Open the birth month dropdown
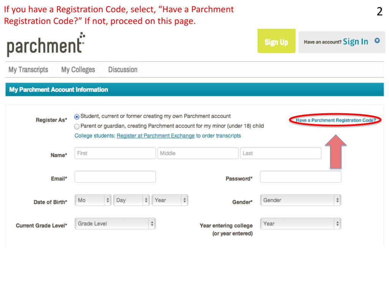389x291 pixels. pos(93,200)
